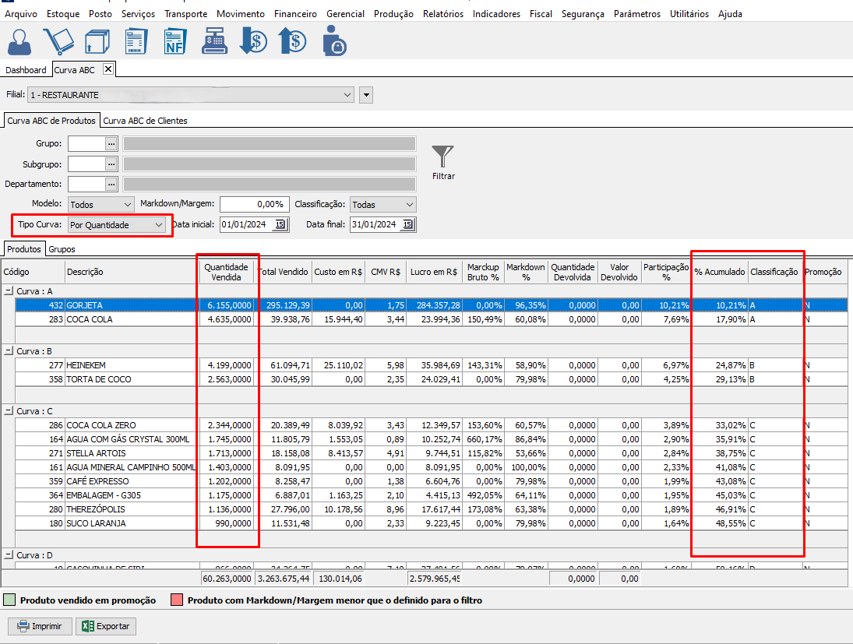Click the product box toolbar icon
Viewport: 853px width, 644px height.
[97, 42]
